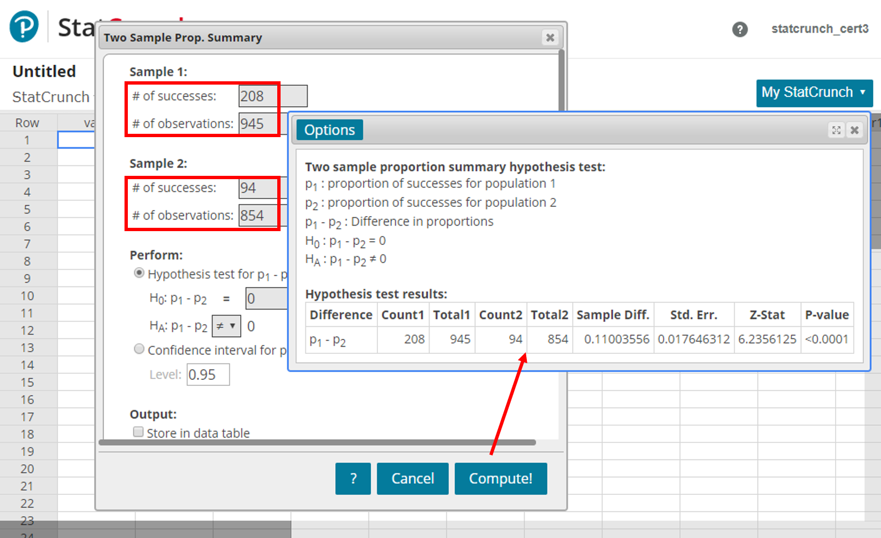Click the ? help button in dialog

[x=353, y=479]
